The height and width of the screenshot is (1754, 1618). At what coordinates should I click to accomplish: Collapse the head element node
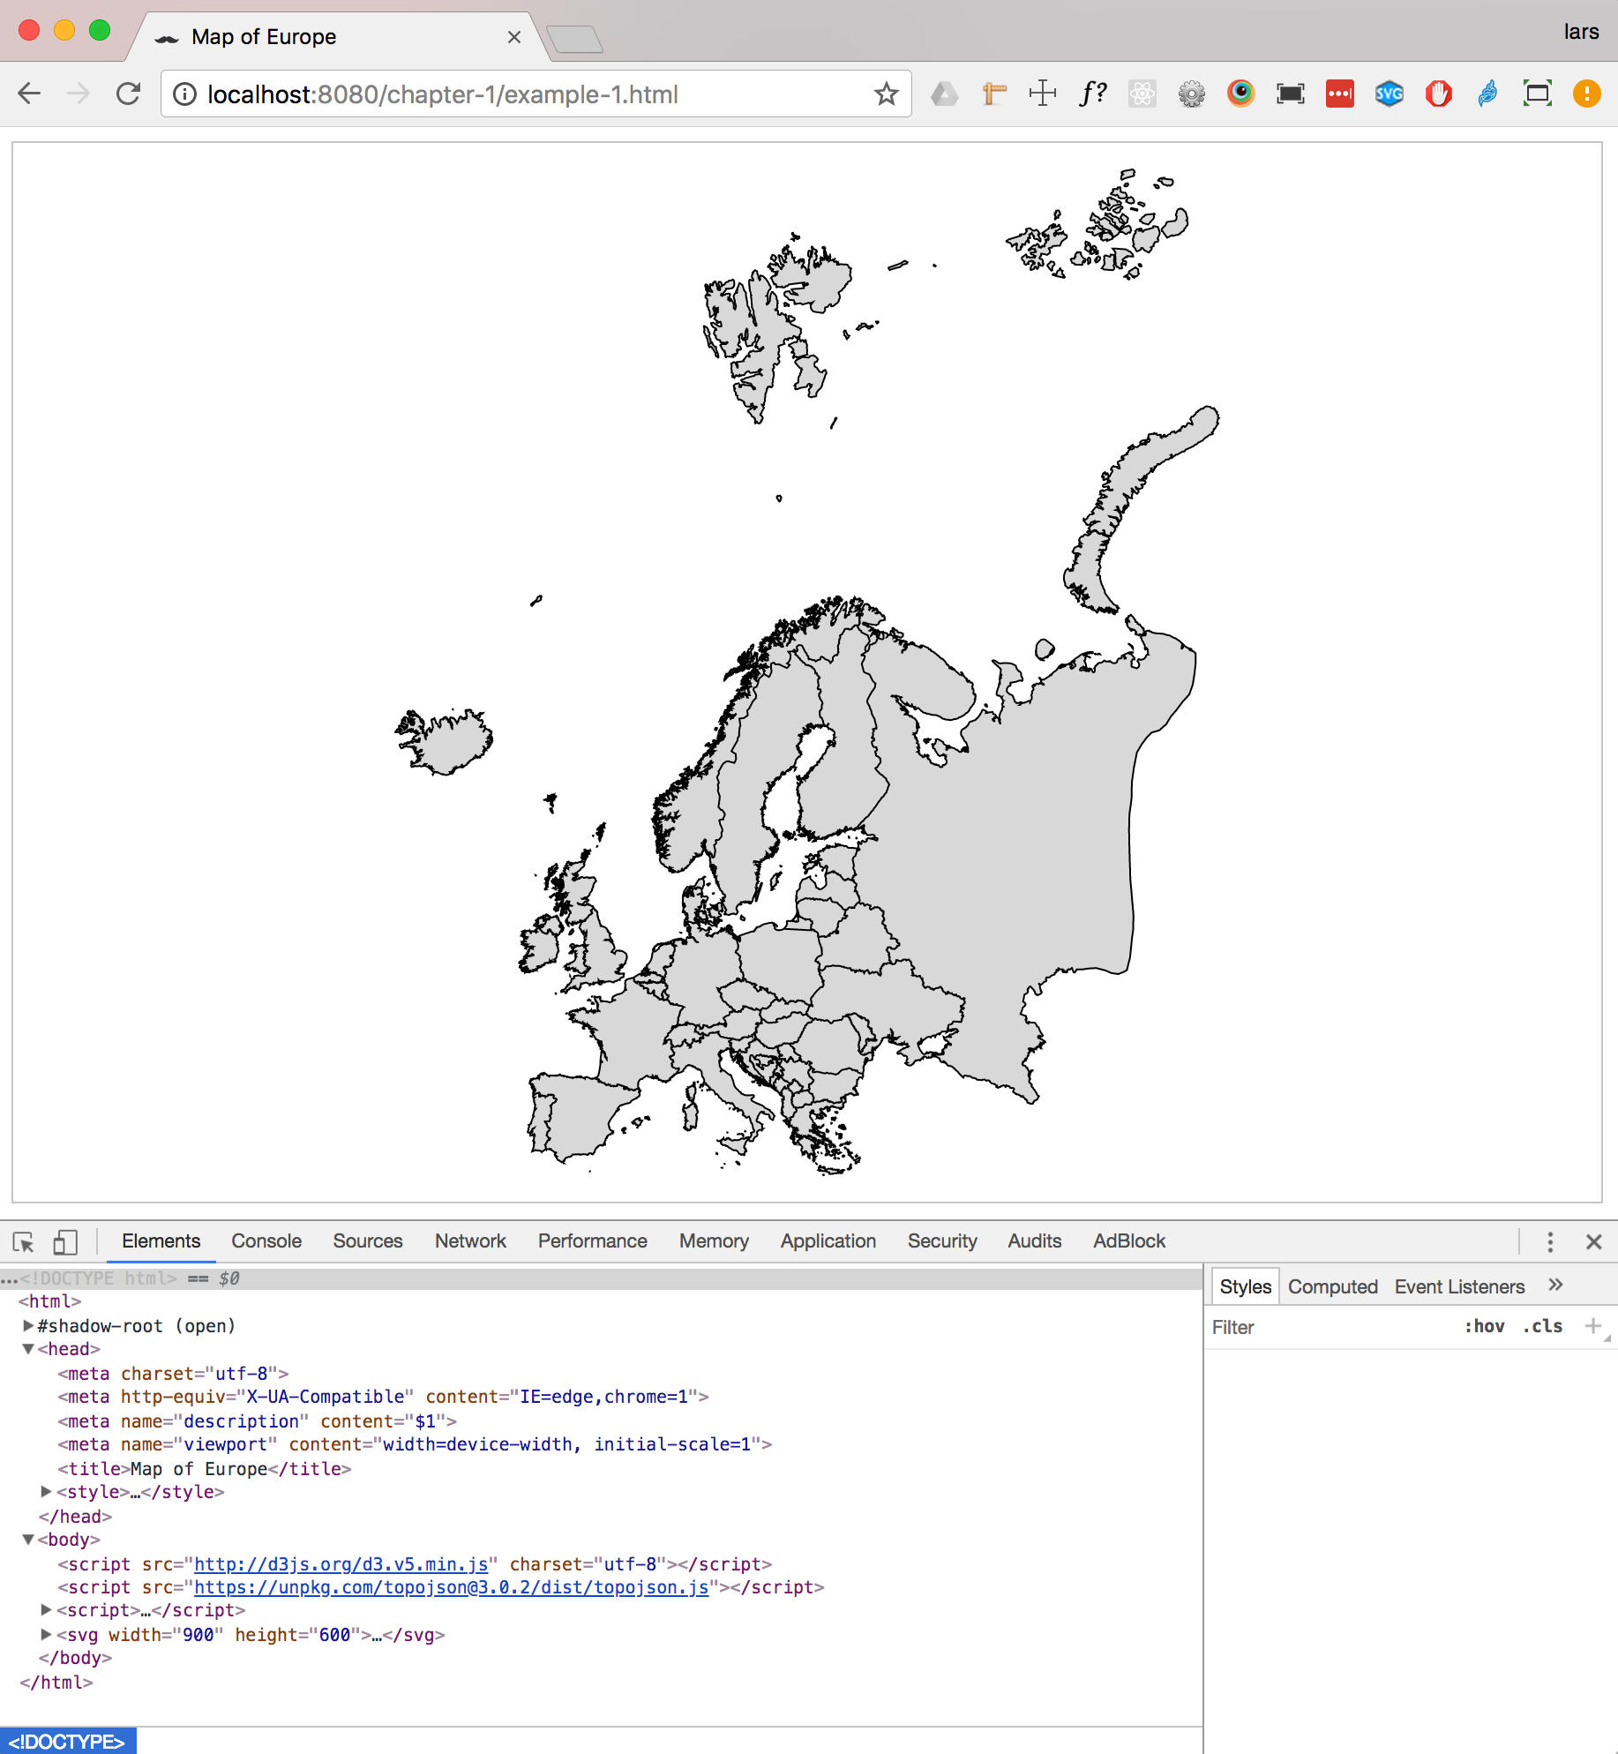[27, 1349]
